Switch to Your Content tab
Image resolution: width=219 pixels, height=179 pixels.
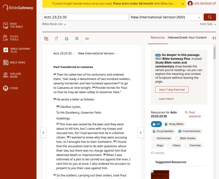[197, 38]
